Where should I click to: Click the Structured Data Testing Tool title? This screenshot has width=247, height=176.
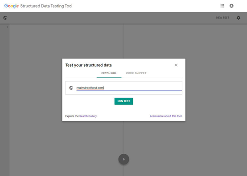[46, 6]
